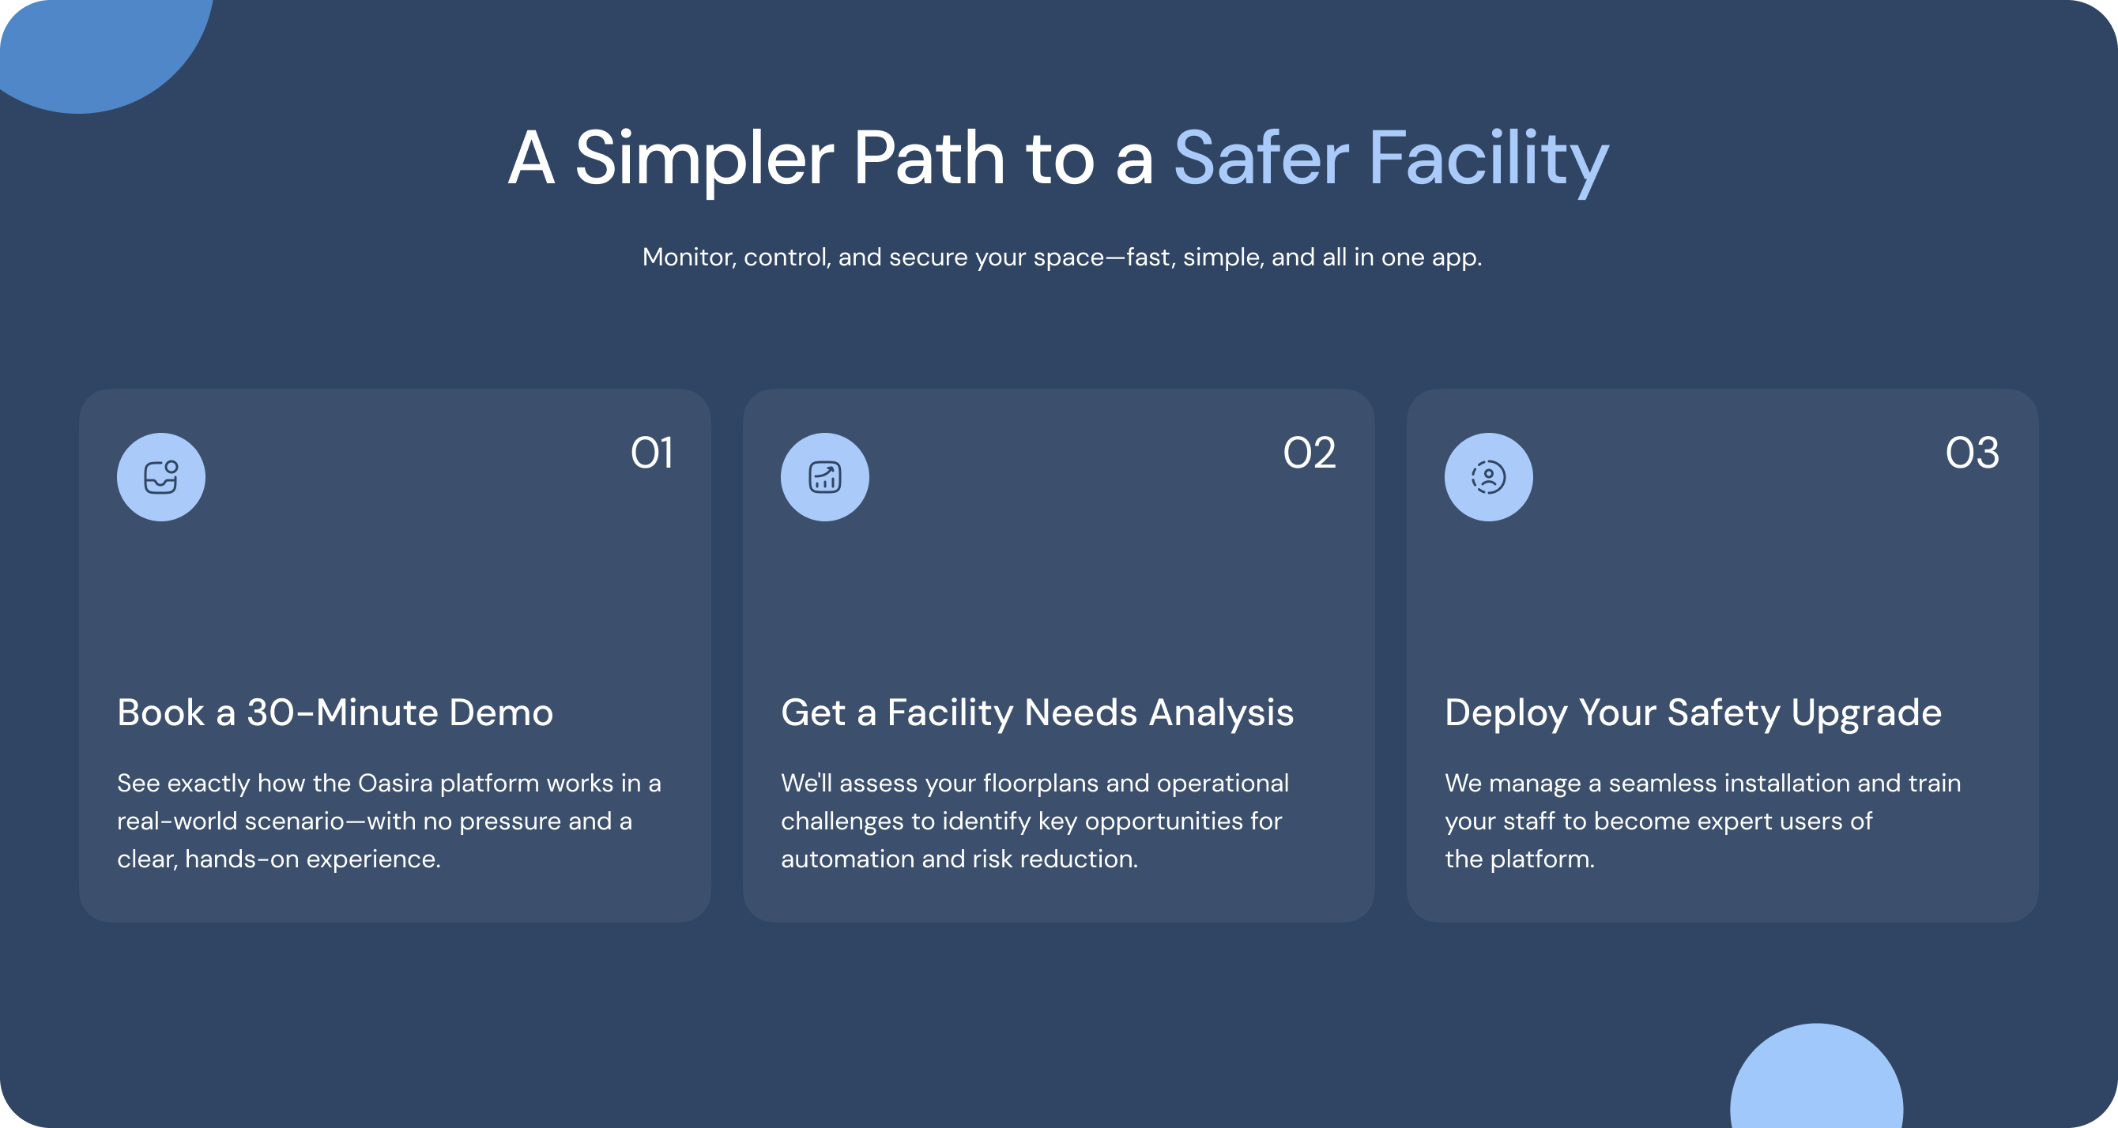Click the seamless installation description text
This screenshot has height=1128, width=2118.
(1702, 821)
